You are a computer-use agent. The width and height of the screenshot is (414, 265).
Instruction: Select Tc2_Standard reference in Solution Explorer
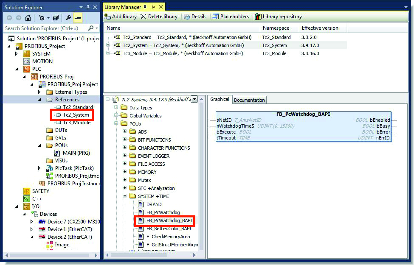78,107
